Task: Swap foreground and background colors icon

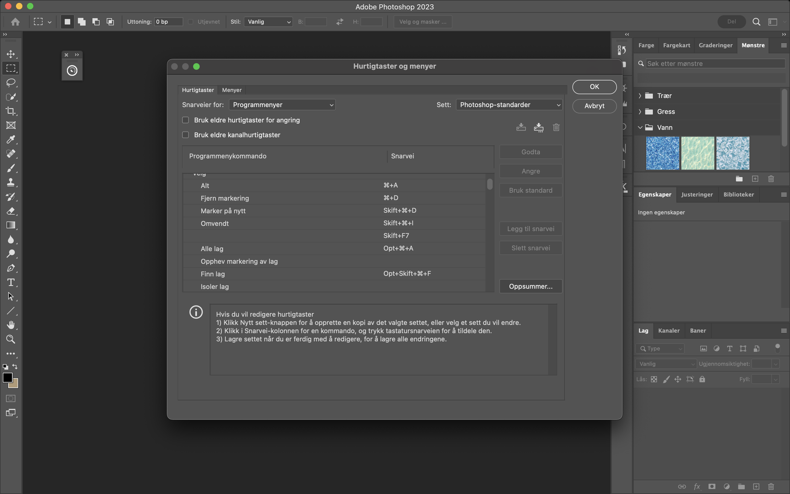Action: [x=15, y=367]
